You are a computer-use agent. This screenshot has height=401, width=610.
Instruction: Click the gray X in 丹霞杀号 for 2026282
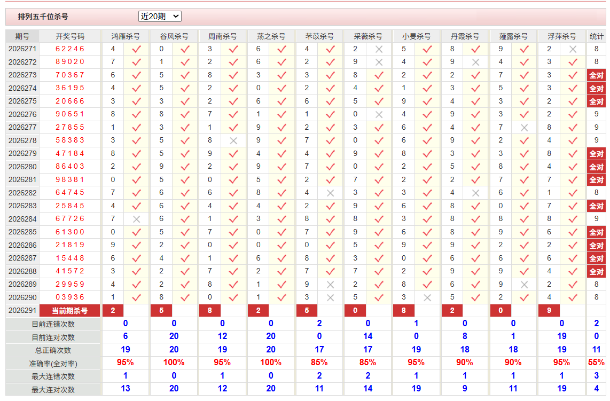(476, 193)
